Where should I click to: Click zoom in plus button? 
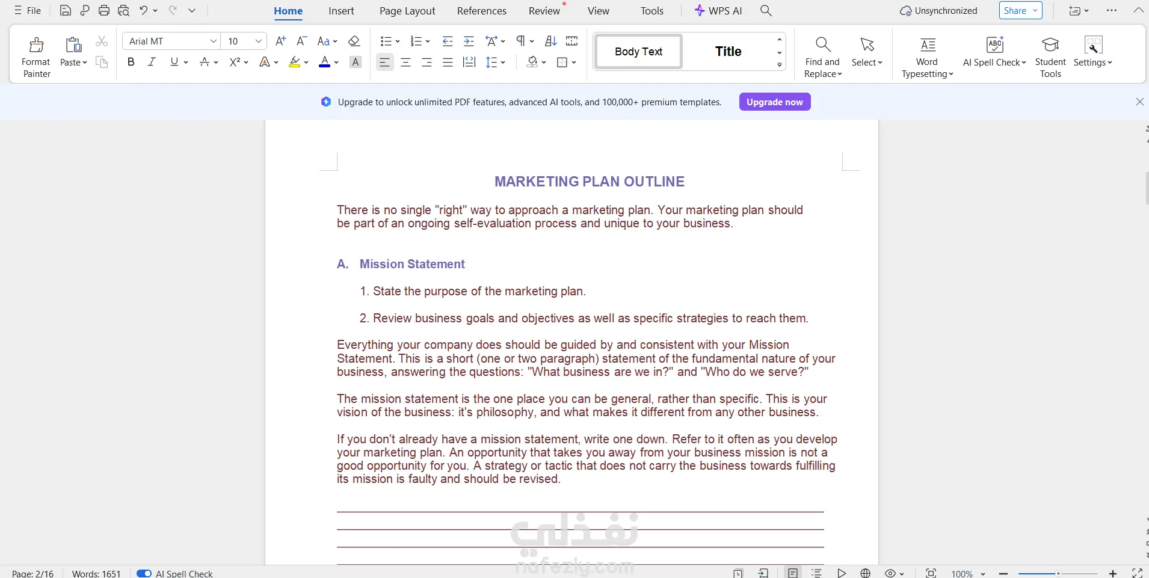coord(1113,574)
